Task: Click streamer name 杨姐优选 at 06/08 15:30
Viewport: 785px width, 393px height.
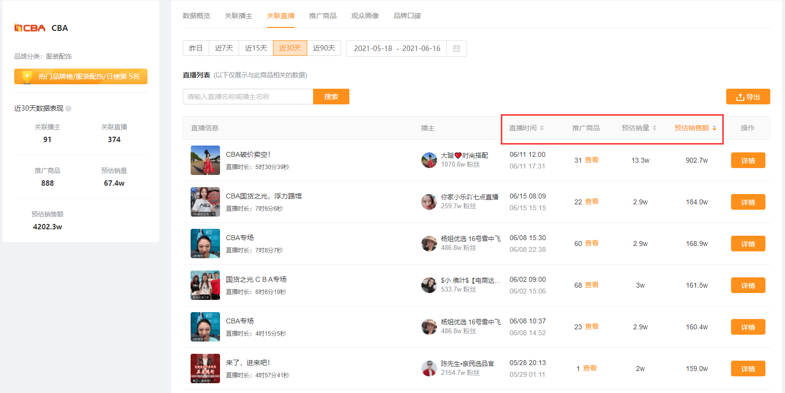Action: 470,239
